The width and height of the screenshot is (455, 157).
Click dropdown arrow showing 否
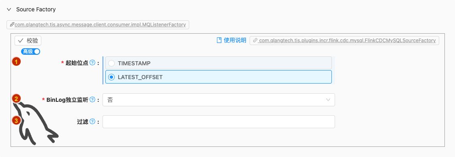pos(328,100)
